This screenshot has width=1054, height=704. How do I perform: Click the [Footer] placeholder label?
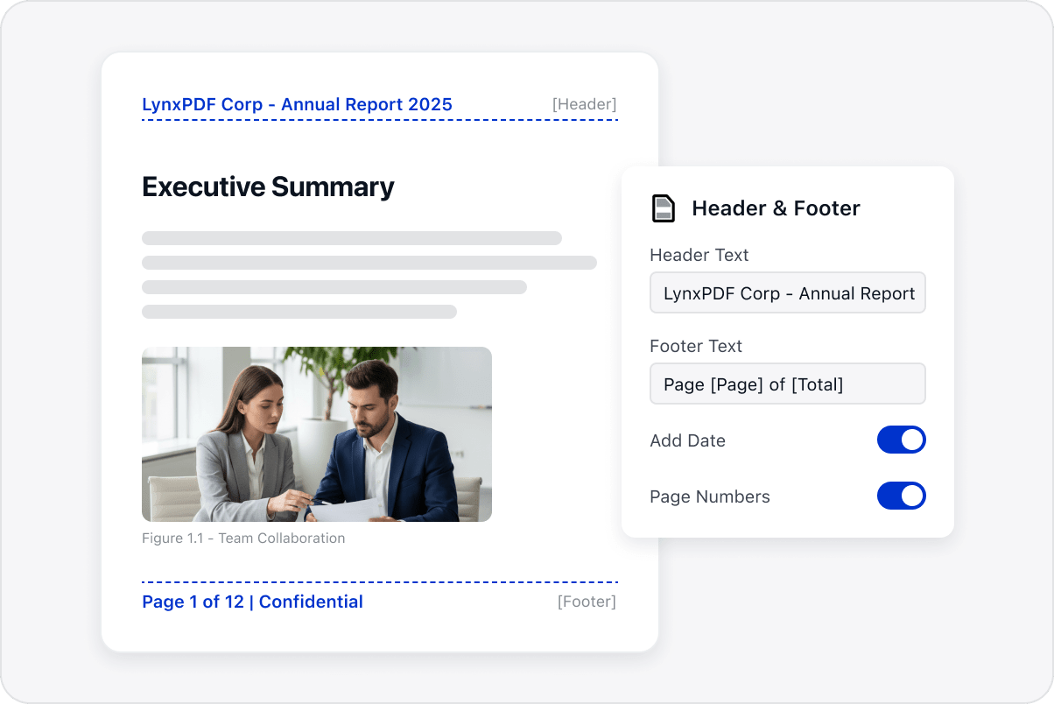[587, 602]
